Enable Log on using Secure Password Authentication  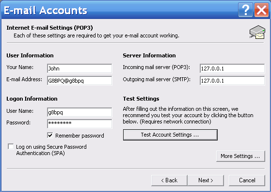(11, 147)
